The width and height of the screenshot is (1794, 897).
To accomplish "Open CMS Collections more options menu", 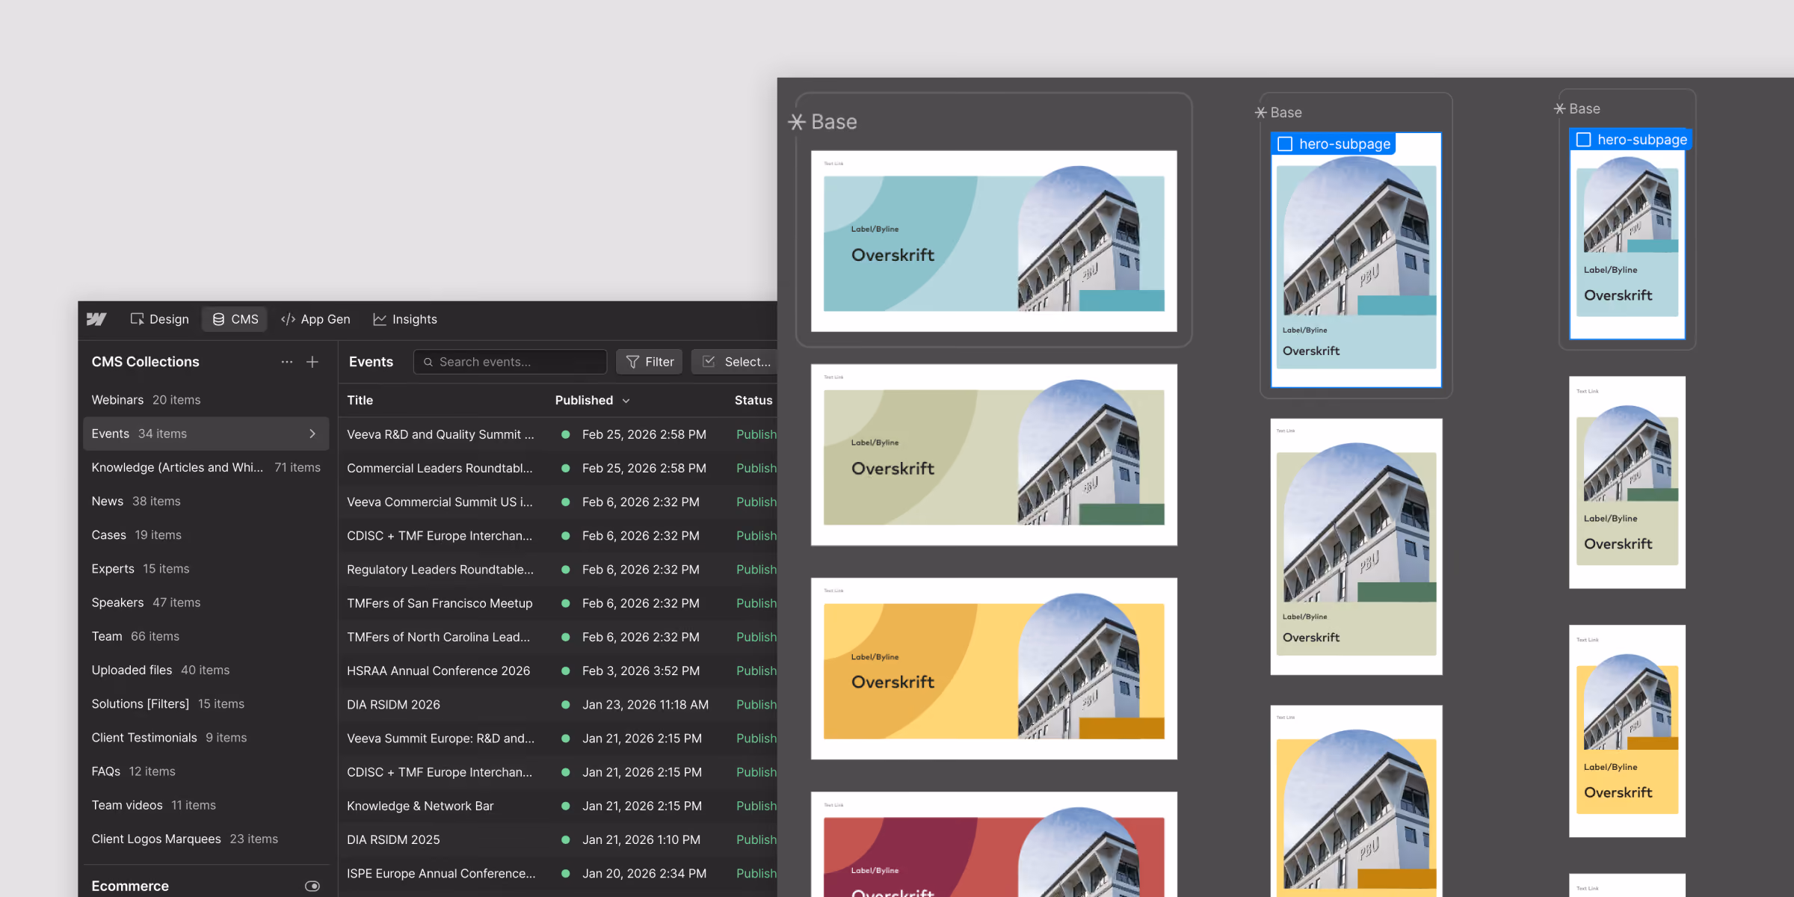I will point(287,362).
